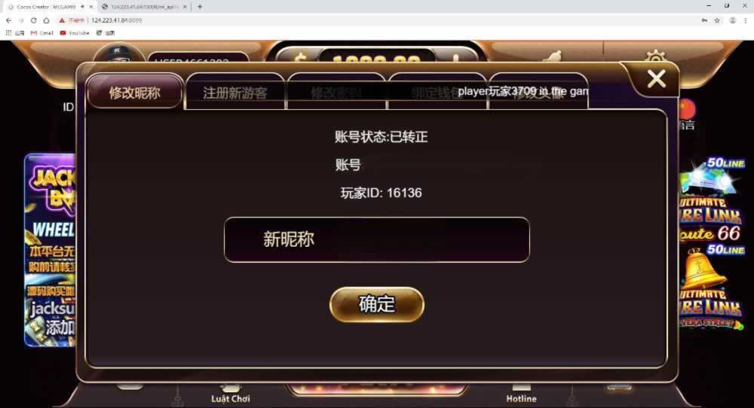Select the 修改昵称 tab

coord(135,91)
